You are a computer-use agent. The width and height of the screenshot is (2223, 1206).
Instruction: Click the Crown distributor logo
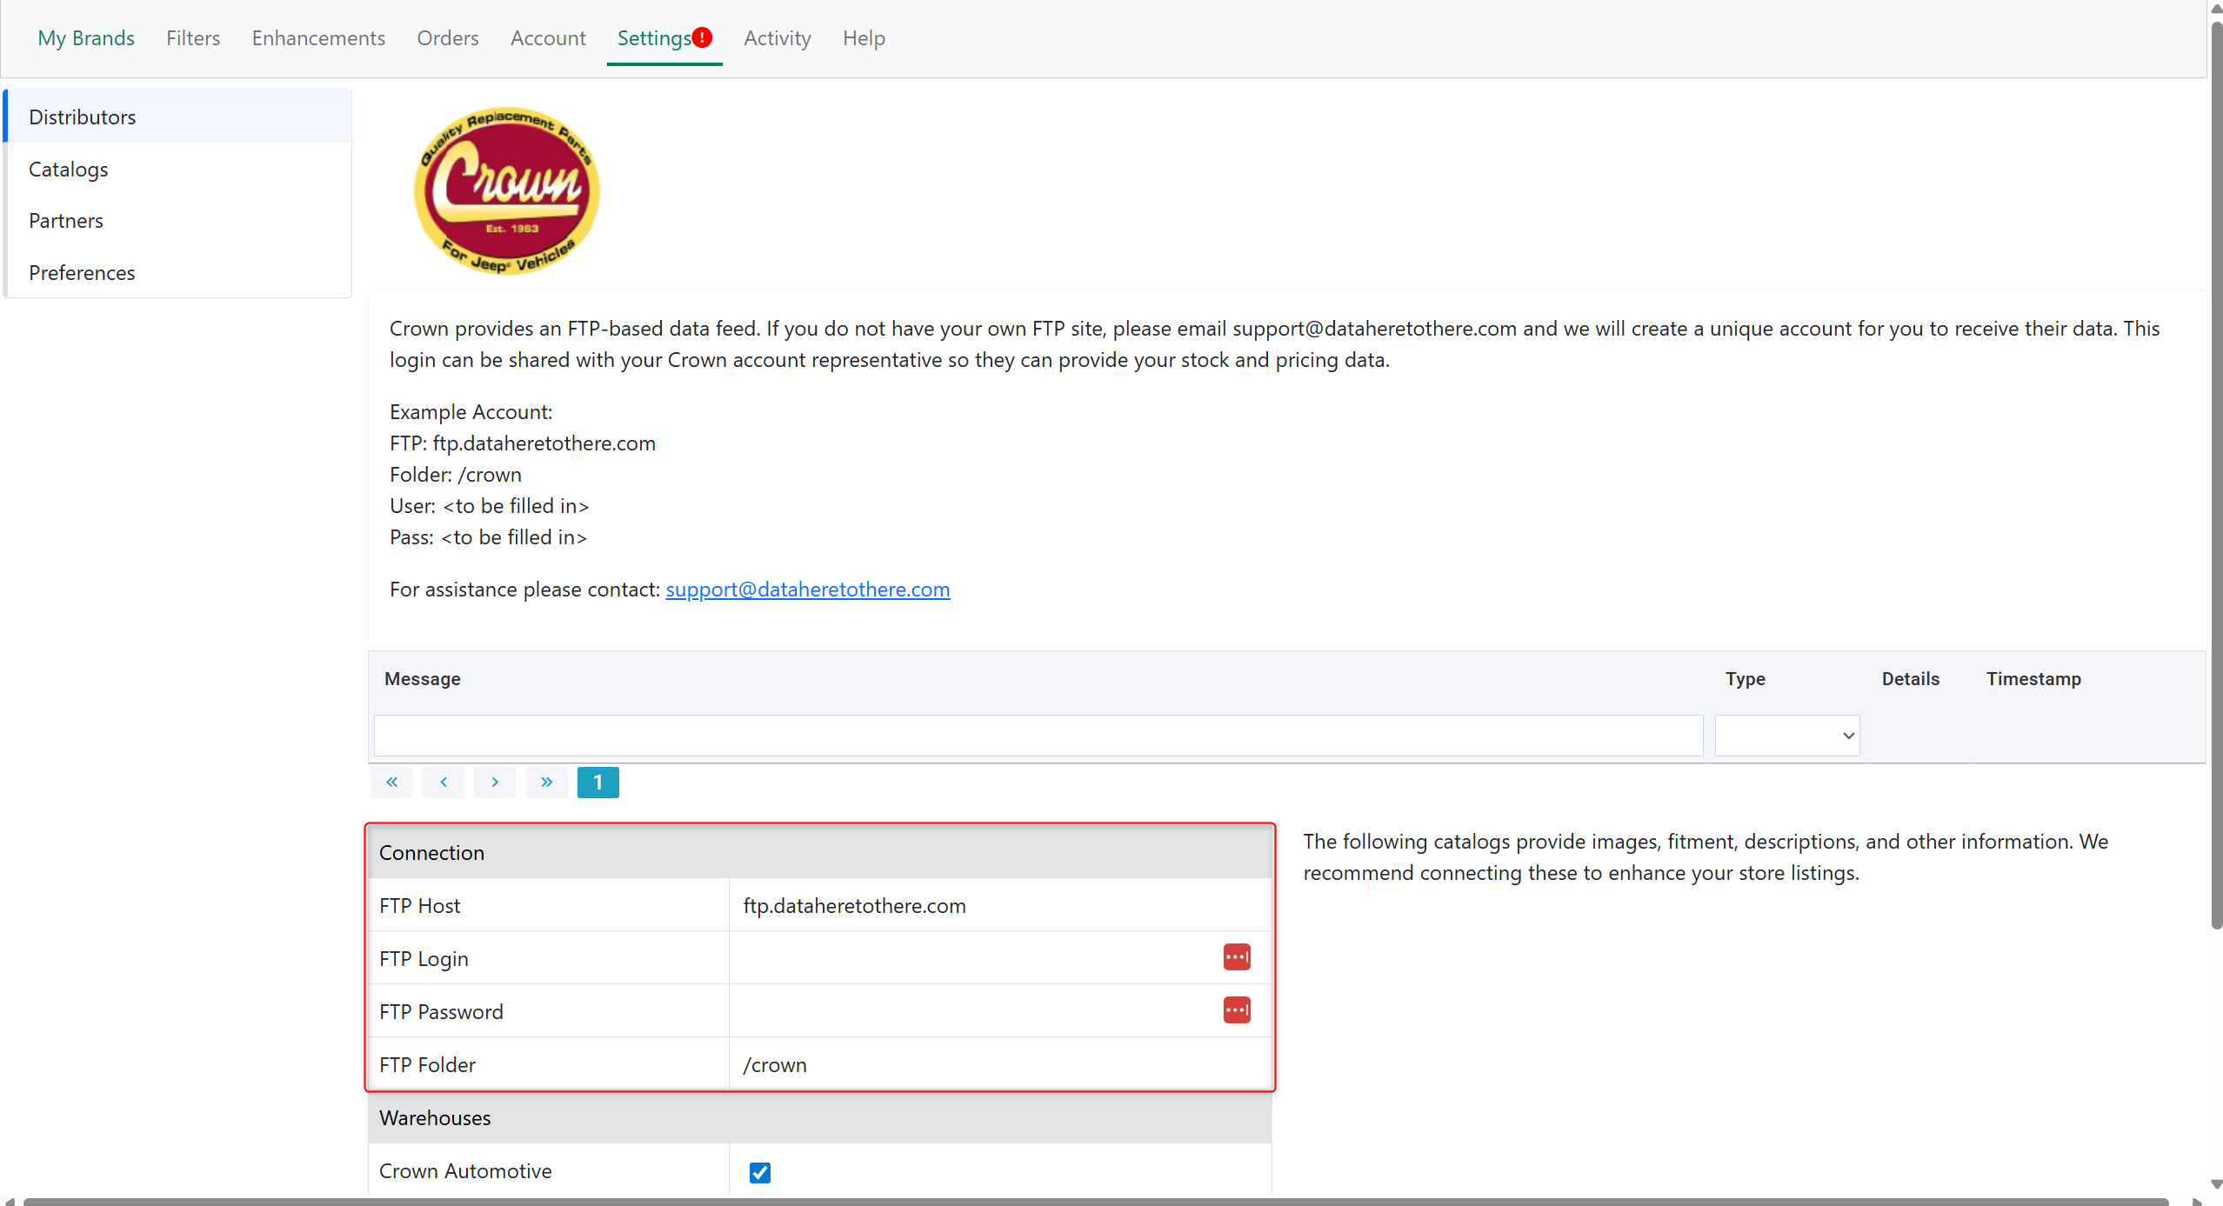tap(507, 190)
